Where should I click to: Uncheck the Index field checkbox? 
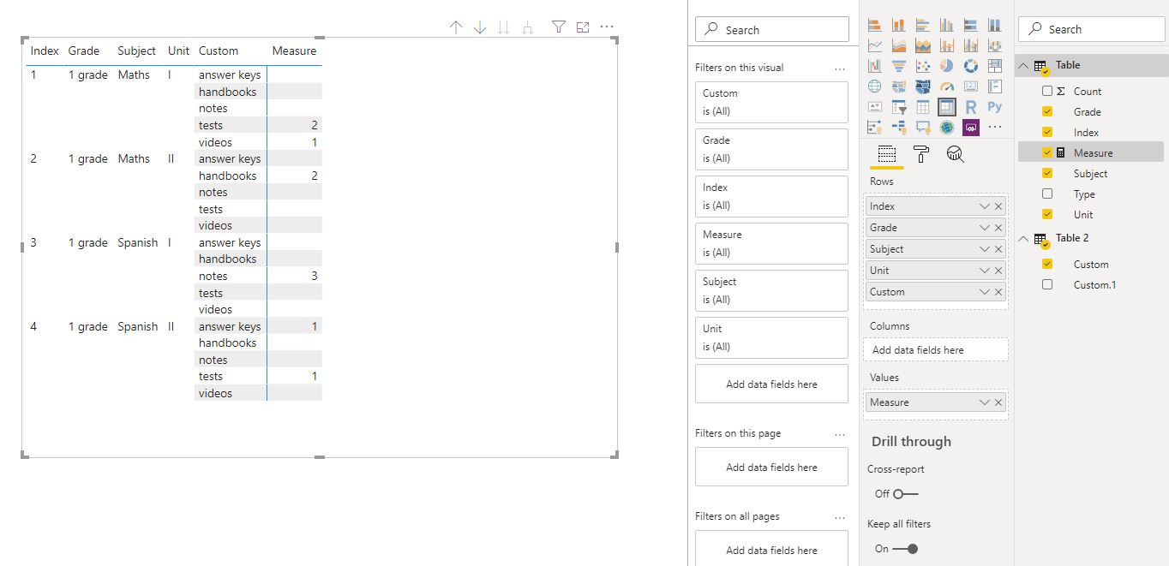pyautogui.click(x=1047, y=132)
